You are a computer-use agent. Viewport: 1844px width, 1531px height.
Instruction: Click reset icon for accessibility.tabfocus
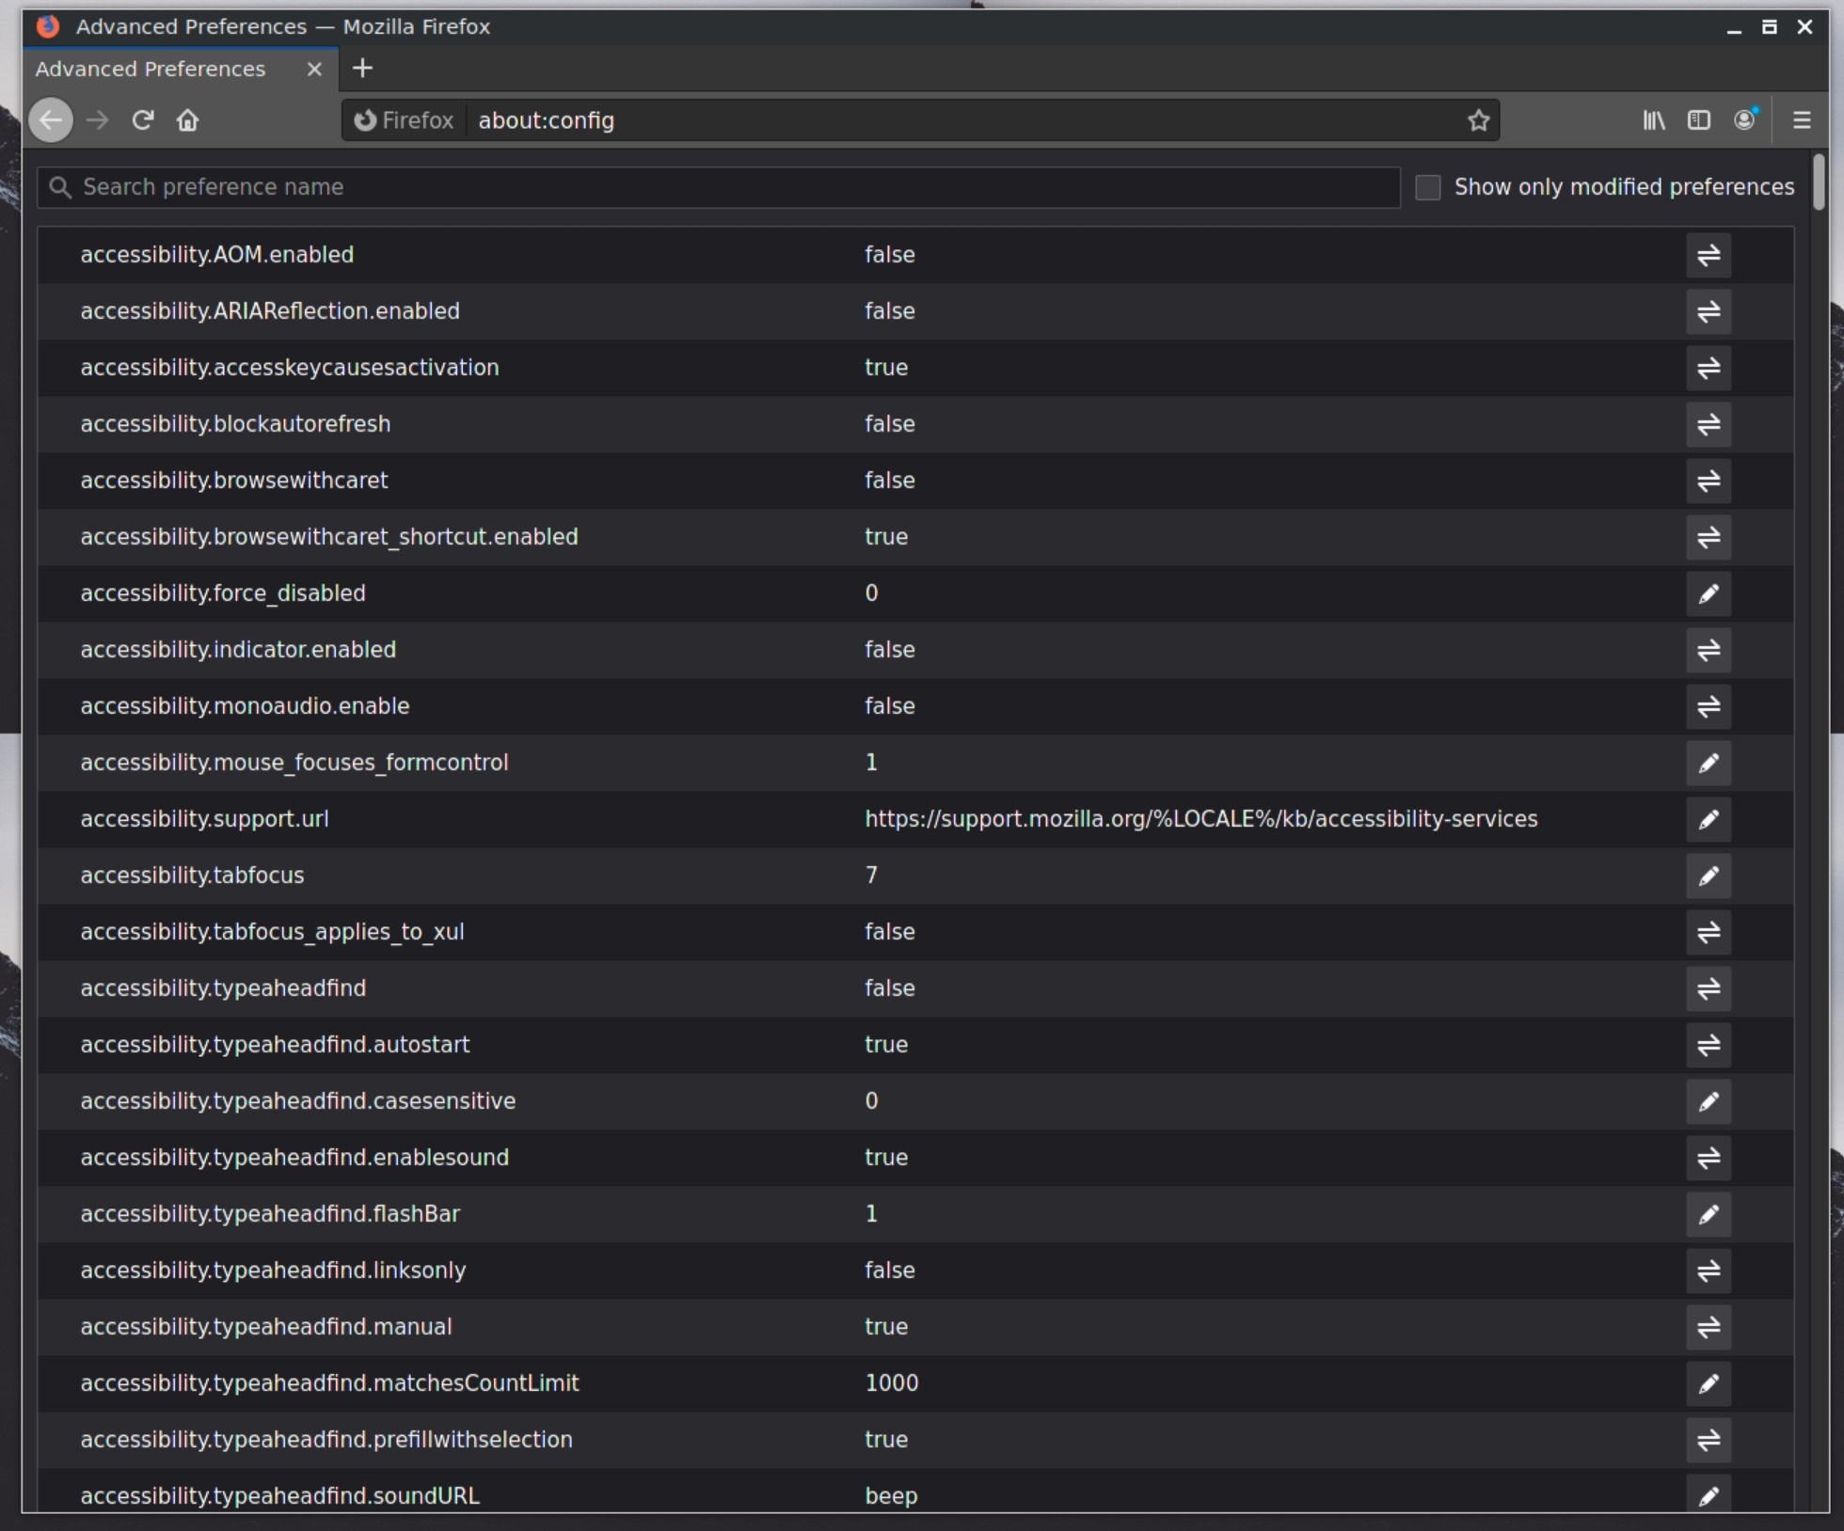(1709, 876)
